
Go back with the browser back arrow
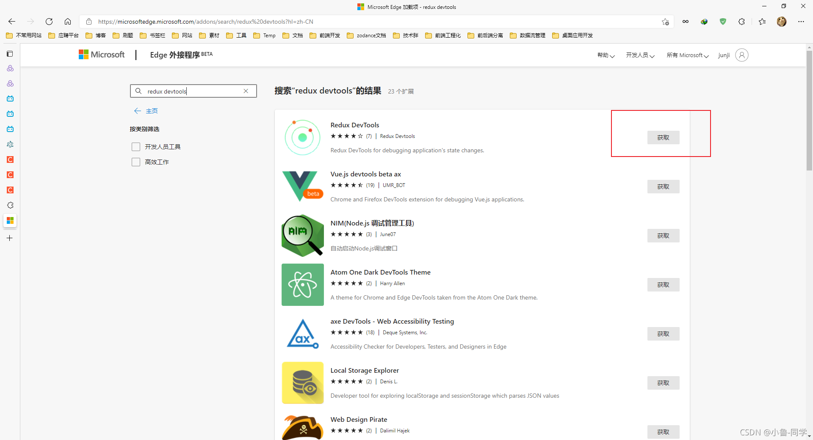click(12, 22)
